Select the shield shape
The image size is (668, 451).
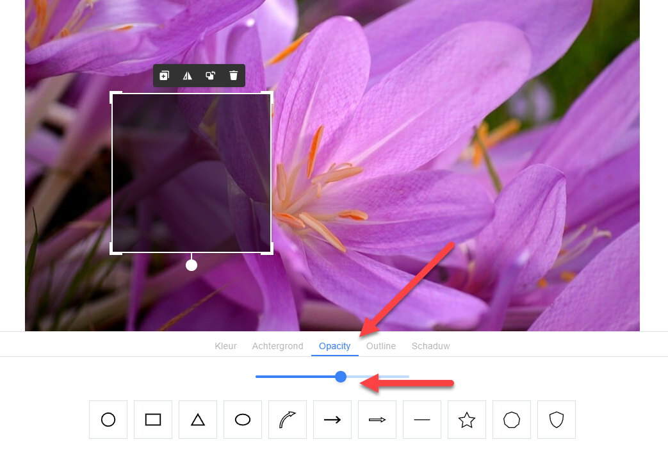pos(557,420)
